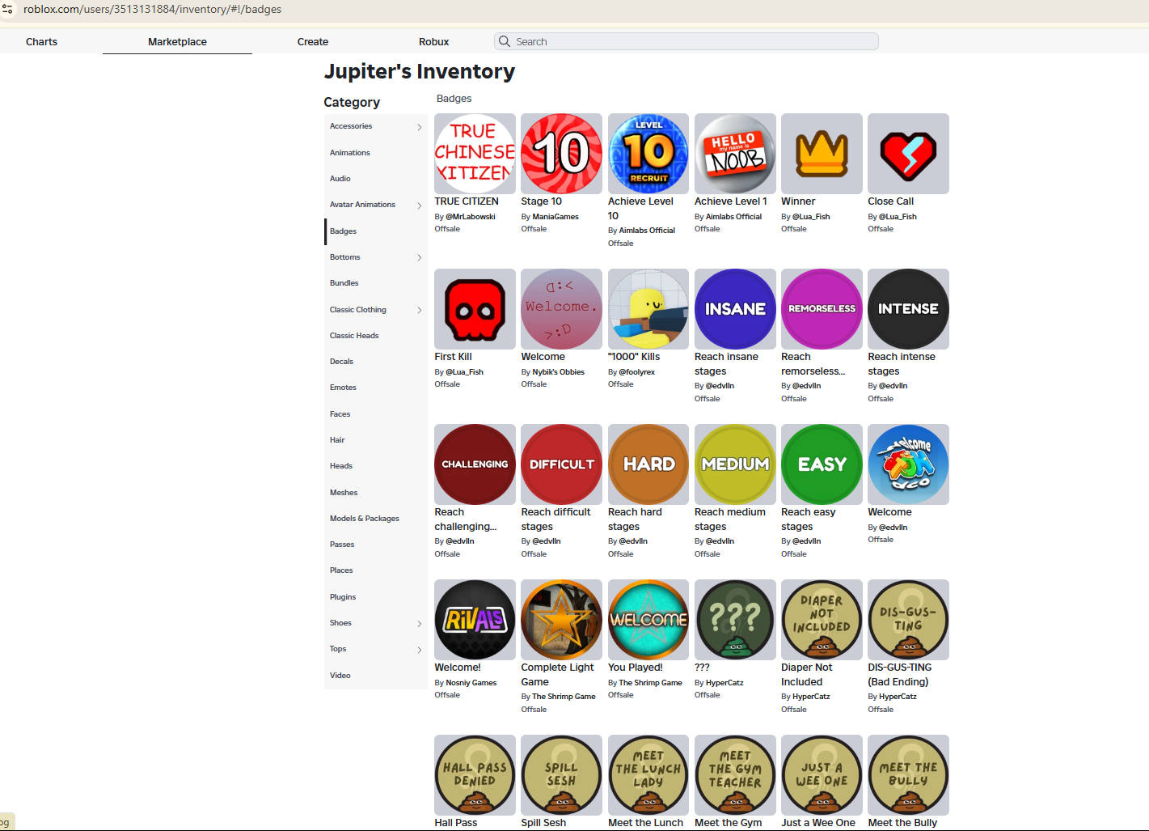Open the Robux tab
1149x831 pixels.
click(433, 41)
